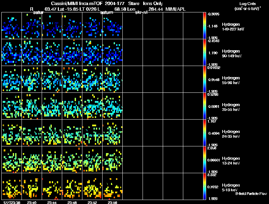The width and height of the screenshot is (269, 204).
Task: Open the 149-227 keV panel at 23:48
Action: pos(72,26)
